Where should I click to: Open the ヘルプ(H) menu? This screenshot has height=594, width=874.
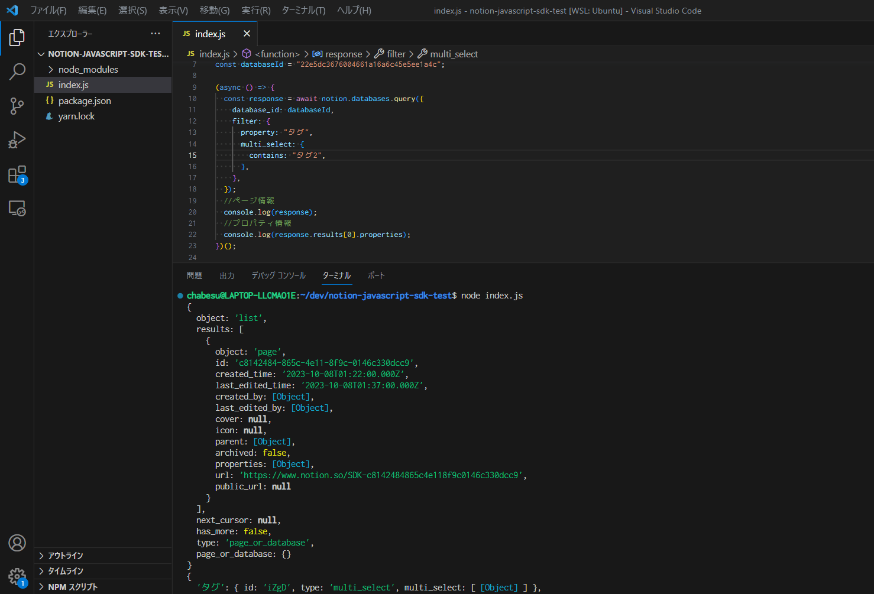[x=354, y=10]
